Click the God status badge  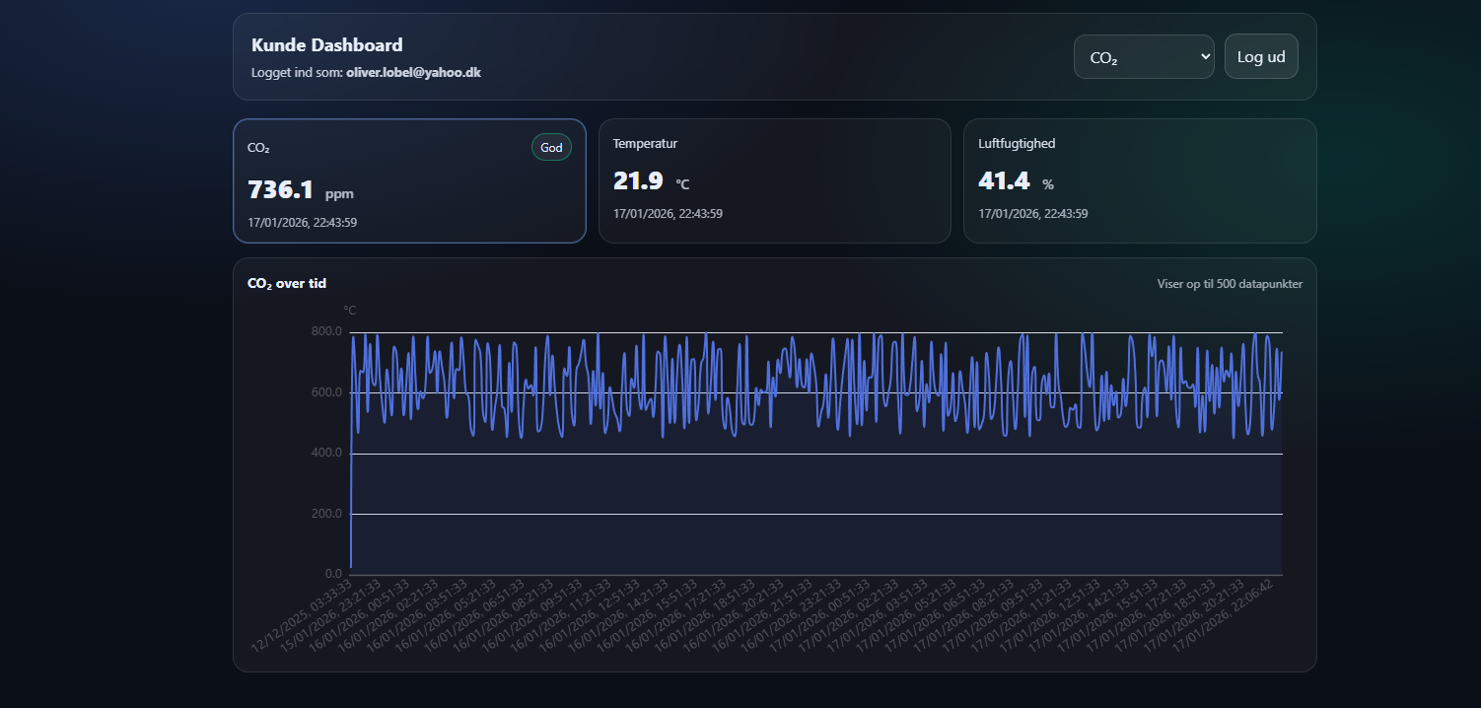coord(551,148)
